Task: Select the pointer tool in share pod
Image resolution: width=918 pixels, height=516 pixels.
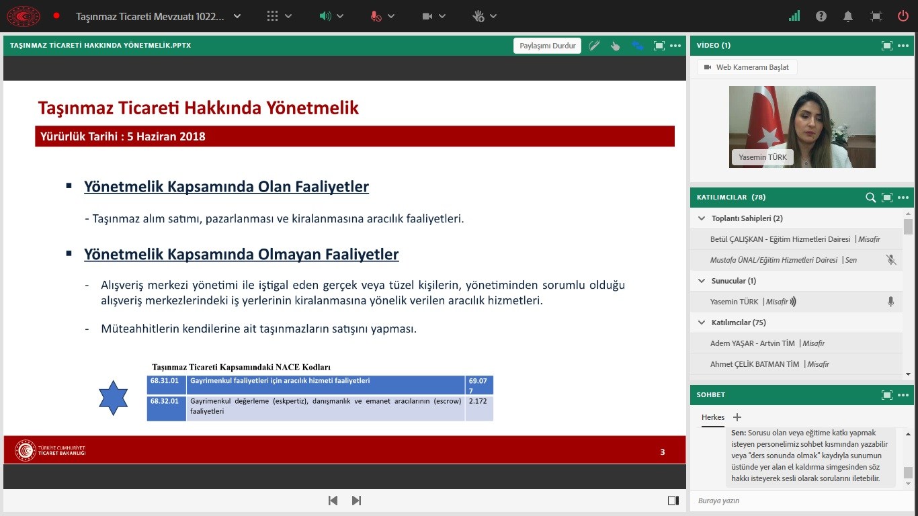Action: [x=615, y=46]
